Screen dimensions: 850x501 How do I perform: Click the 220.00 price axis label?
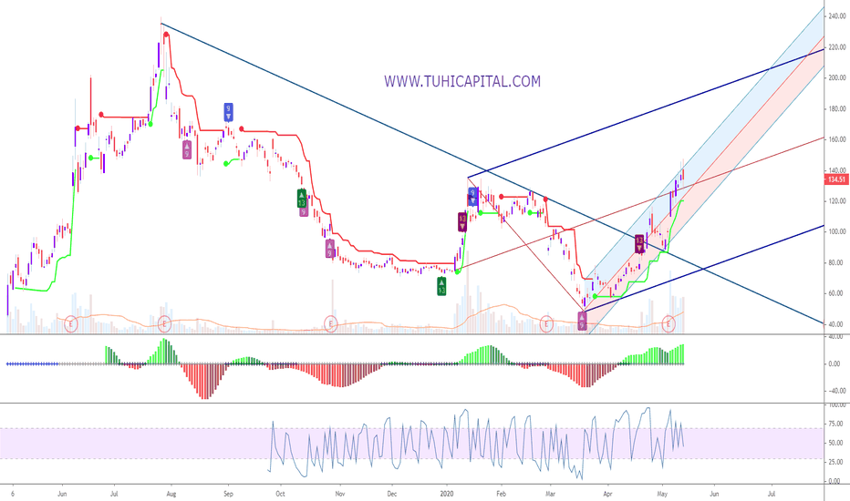click(x=837, y=47)
